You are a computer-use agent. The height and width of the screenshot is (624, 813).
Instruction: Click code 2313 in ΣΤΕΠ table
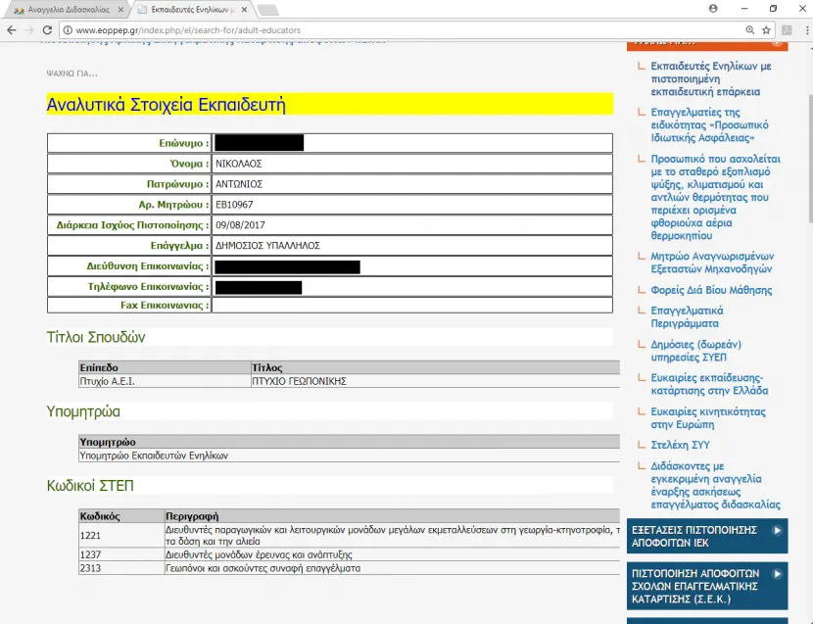pyautogui.click(x=90, y=568)
